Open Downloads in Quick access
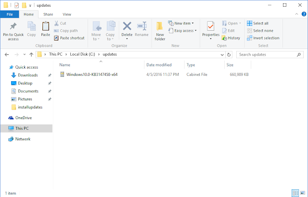Viewport: 308px width, 197px height. coord(28,75)
